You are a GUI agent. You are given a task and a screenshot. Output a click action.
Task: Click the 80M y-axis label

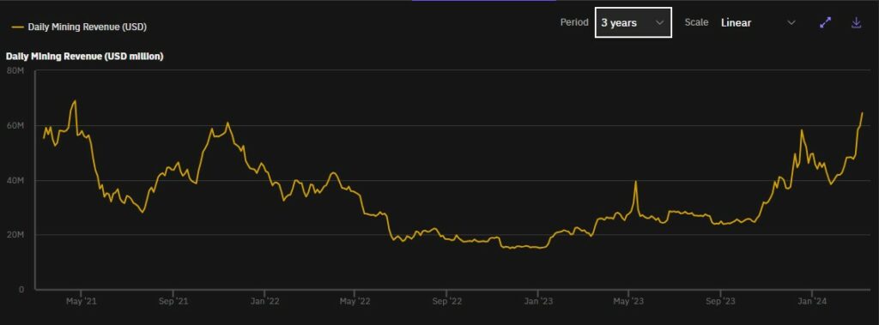point(15,70)
